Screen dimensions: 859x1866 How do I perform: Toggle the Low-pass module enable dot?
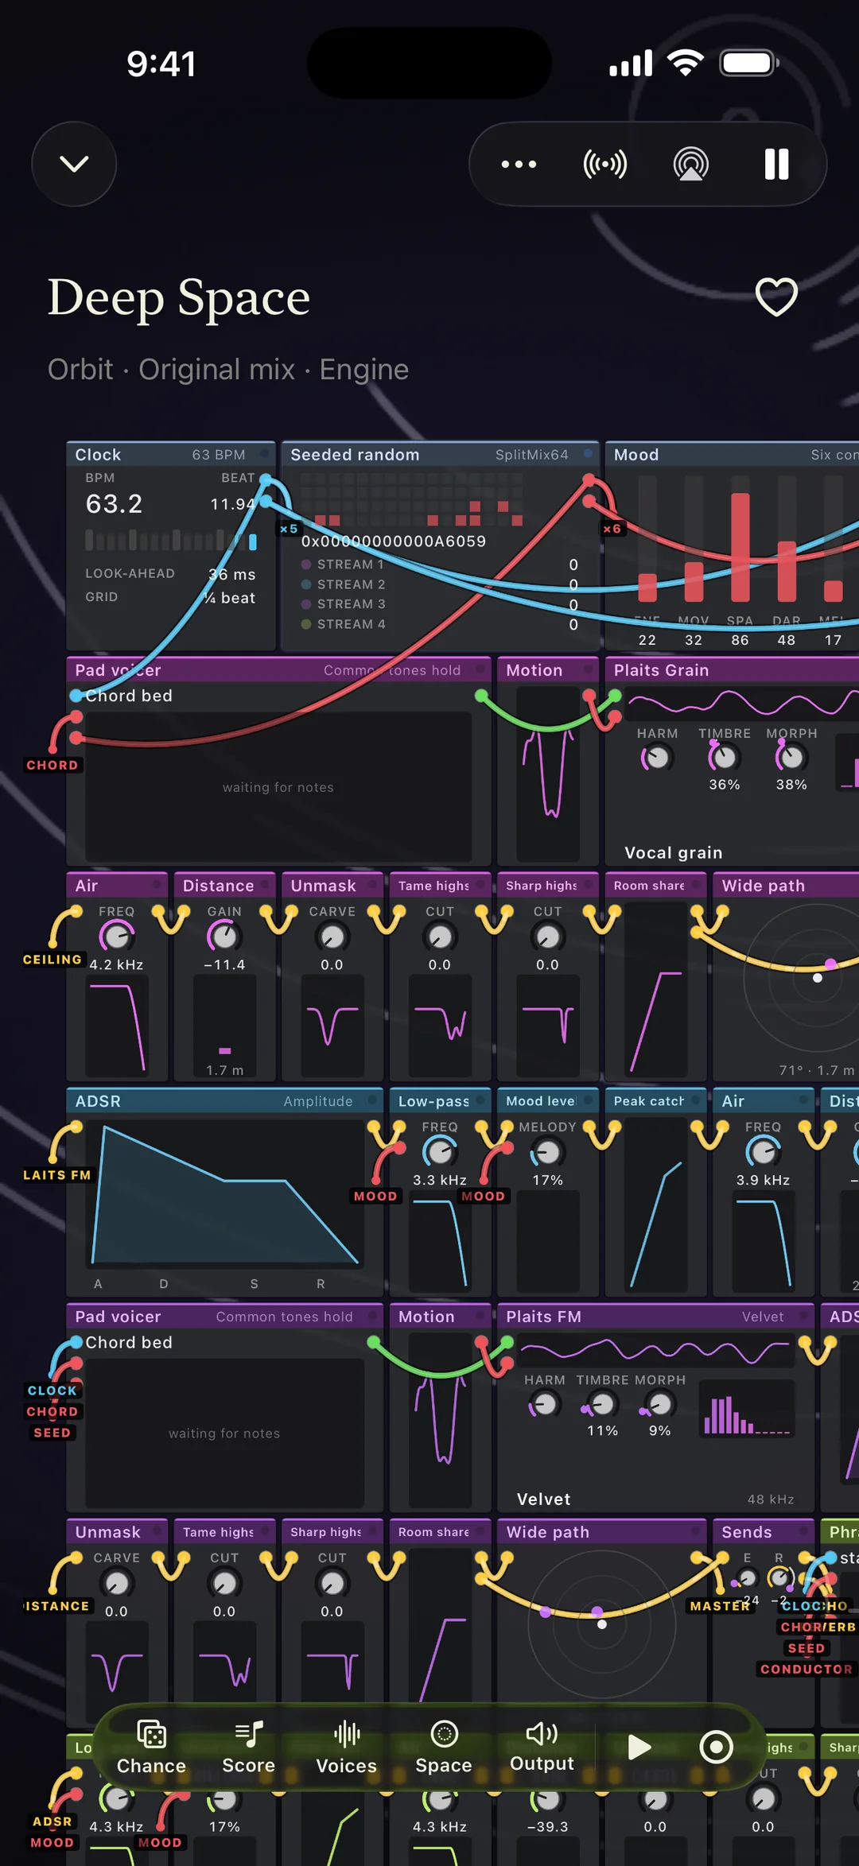coord(480,1100)
